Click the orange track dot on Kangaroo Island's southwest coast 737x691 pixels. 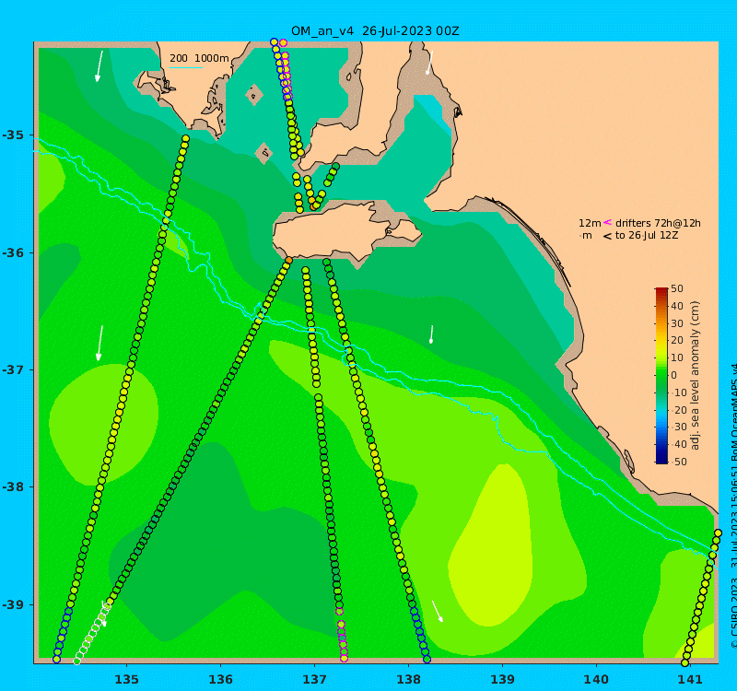coord(288,260)
